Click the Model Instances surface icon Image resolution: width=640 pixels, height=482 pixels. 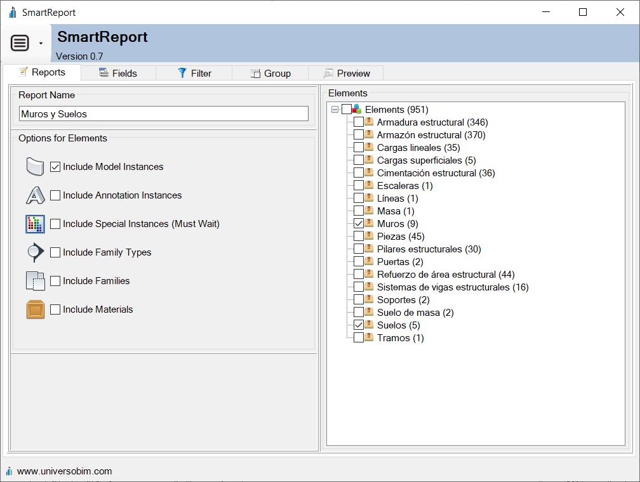pos(35,166)
